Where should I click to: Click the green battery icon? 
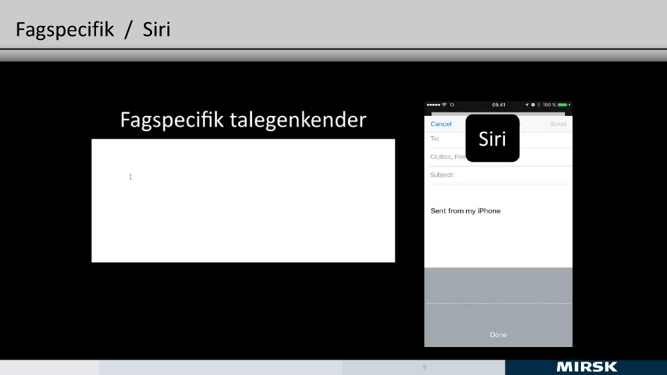(x=563, y=105)
